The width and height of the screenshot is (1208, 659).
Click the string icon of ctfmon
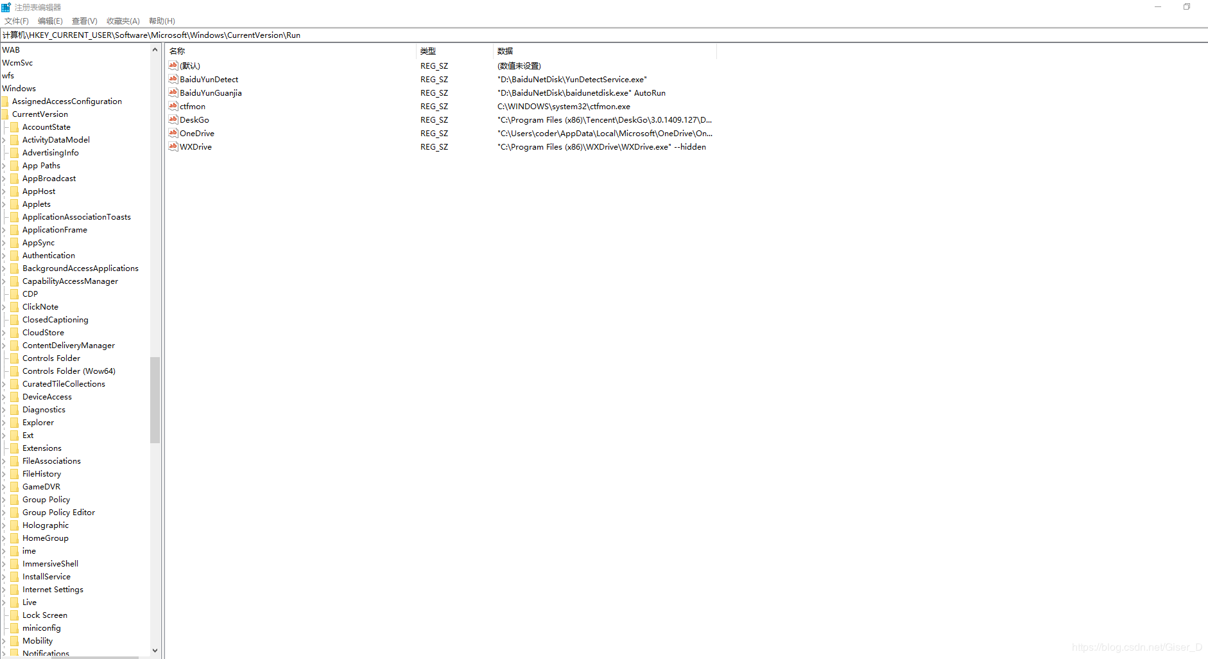pyautogui.click(x=173, y=106)
